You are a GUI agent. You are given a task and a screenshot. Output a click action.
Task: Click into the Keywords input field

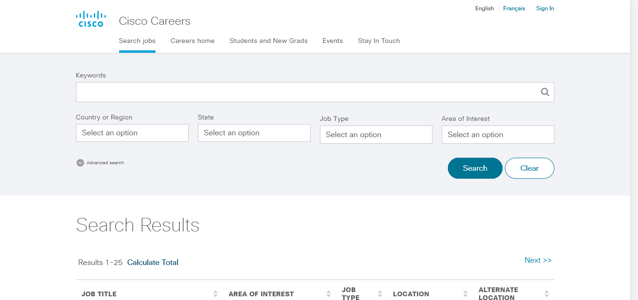306,92
